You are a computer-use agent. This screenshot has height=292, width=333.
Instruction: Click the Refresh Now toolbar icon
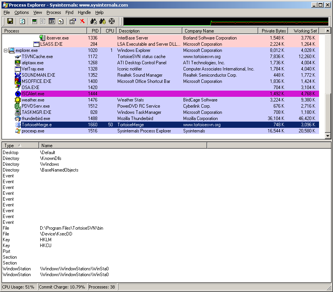coord(22,21)
